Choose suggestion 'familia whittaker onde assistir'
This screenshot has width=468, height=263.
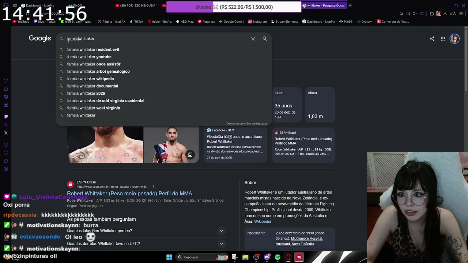163,64
